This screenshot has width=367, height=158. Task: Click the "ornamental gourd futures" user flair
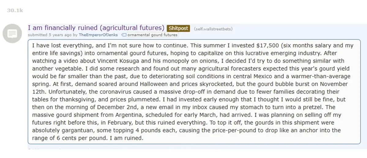tap(152, 35)
